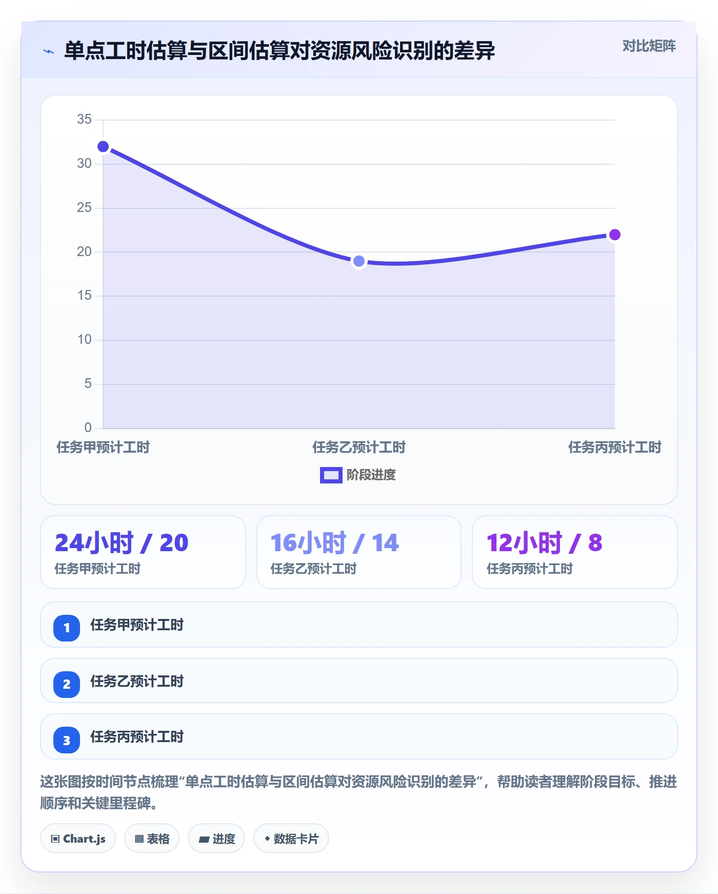Click the 对比矩阵 label in the header

pyautogui.click(x=649, y=46)
